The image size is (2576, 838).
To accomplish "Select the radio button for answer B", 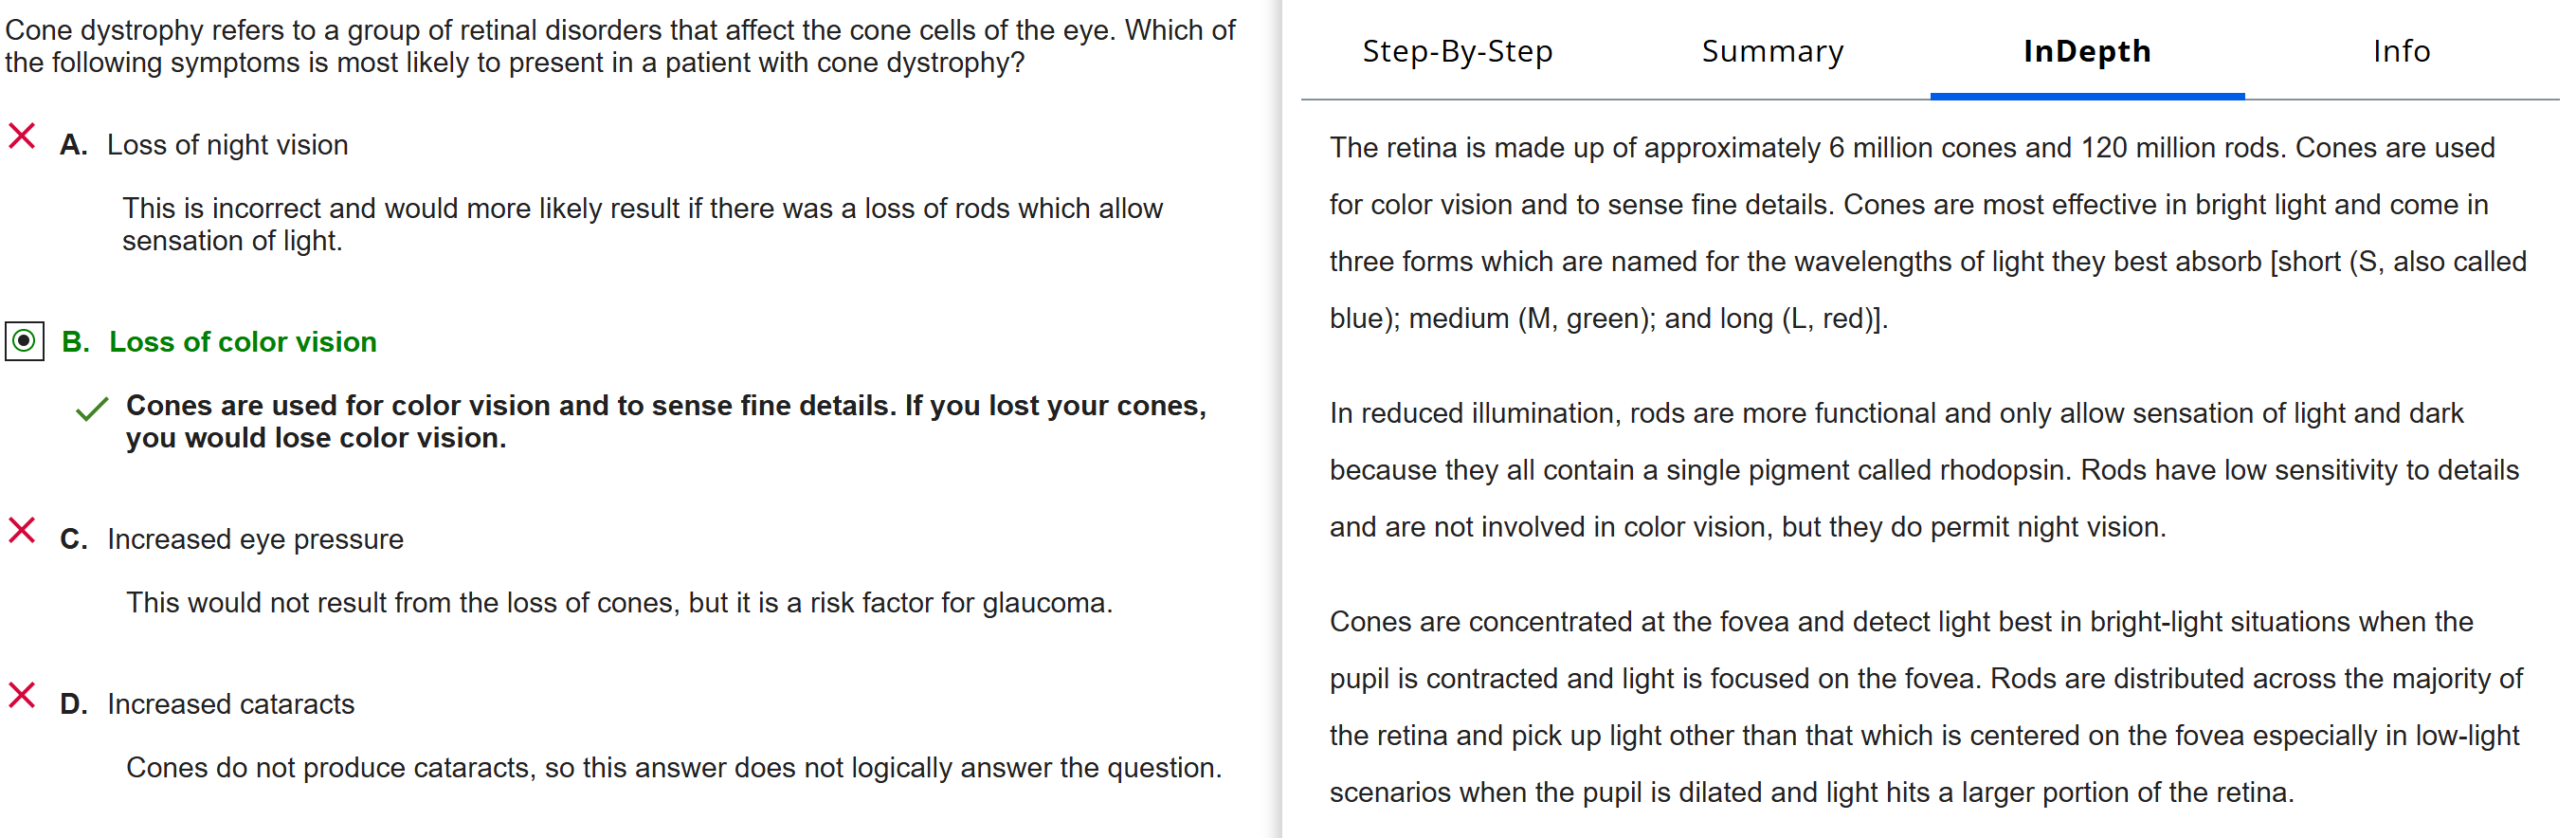I will [25, 342].
